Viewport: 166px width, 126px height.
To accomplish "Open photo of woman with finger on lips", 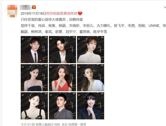I will pyautogui.click(x=90, y=106).
